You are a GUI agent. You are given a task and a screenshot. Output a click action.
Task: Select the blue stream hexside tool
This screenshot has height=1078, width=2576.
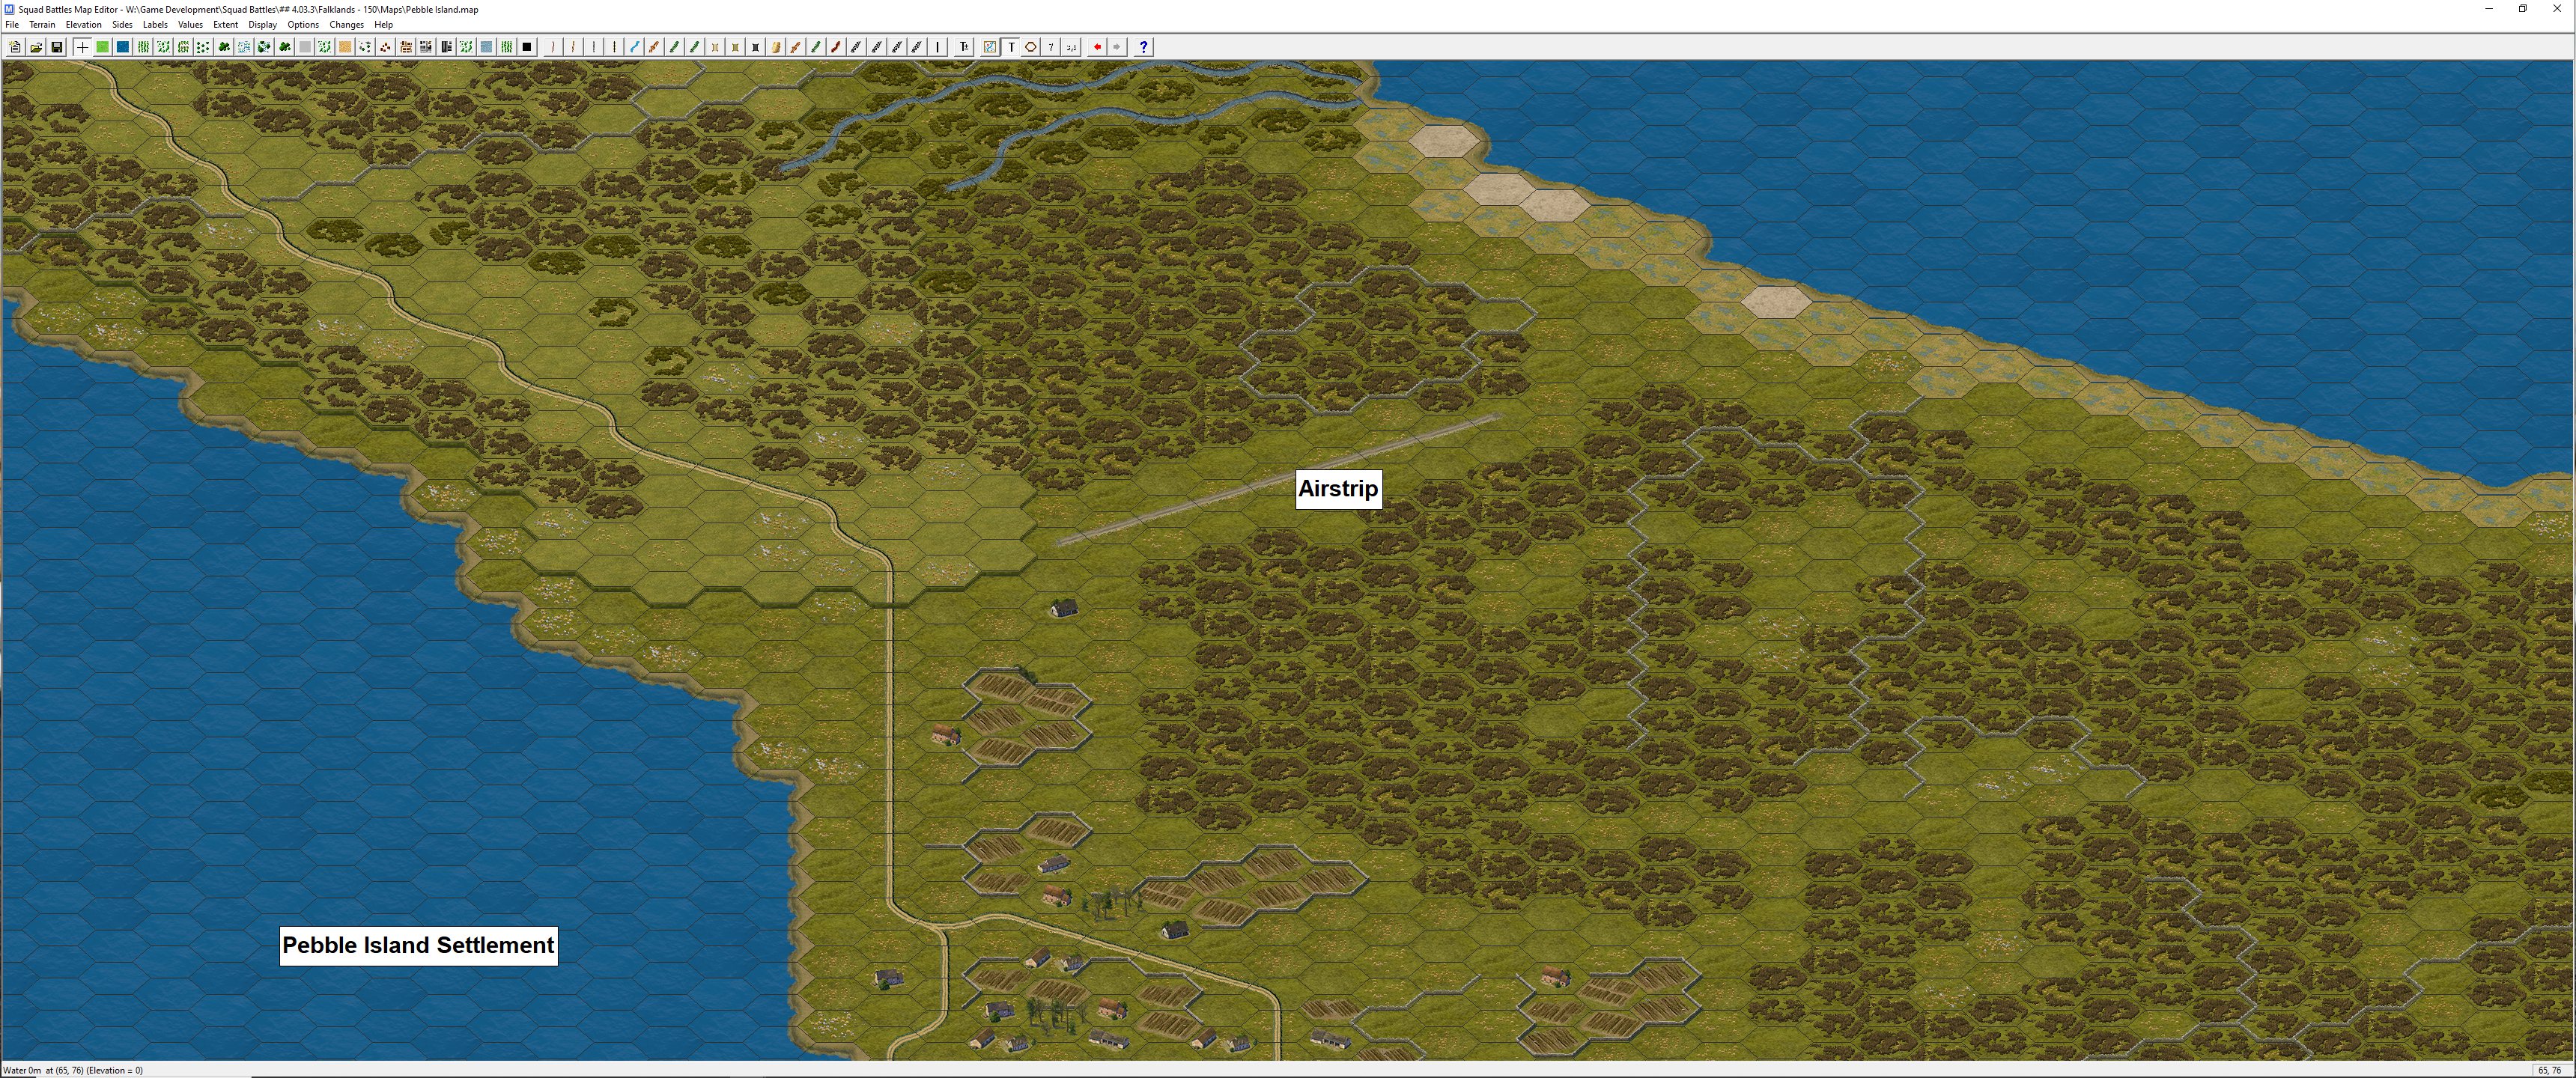click(x=634, y=47)
